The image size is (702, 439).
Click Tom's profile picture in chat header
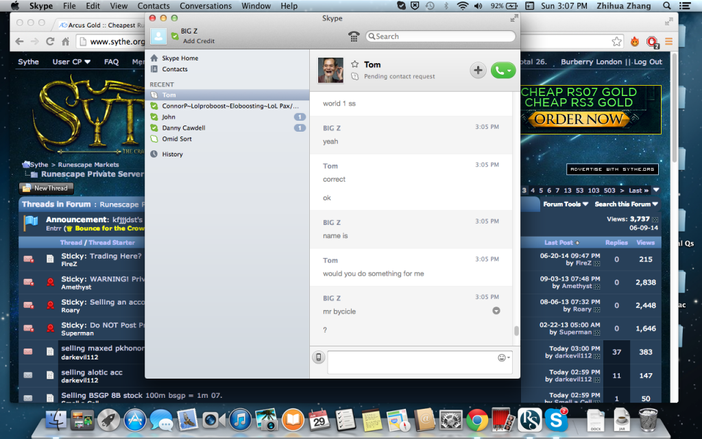(x=330, y=71)
